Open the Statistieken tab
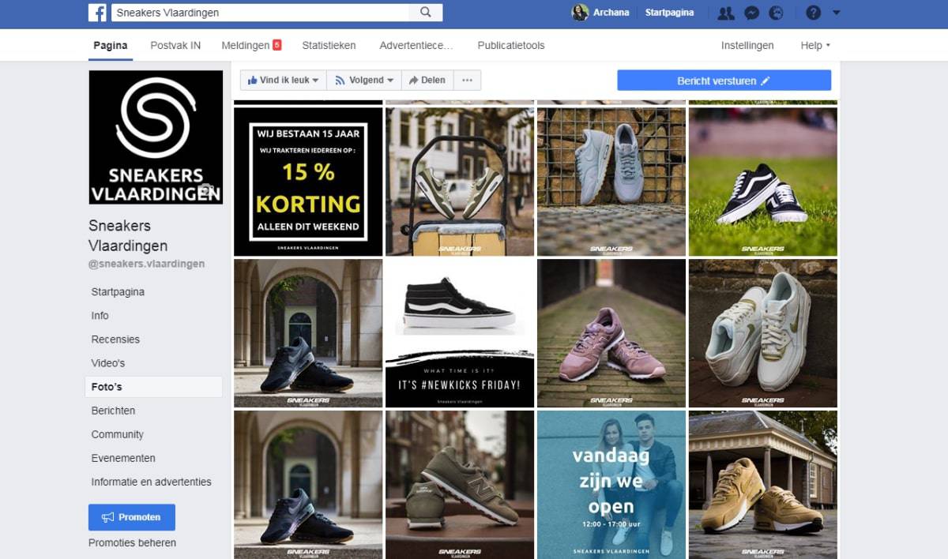This screenshot has width=948, height=559. pyautogui.click(x=329, y=46)
